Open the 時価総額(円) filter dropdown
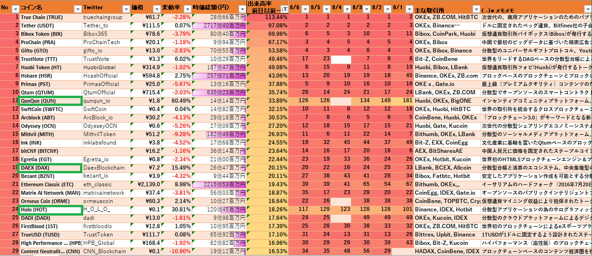 (242, 9)
